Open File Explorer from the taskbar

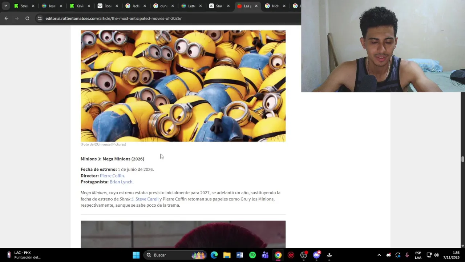tap(227, 255)
